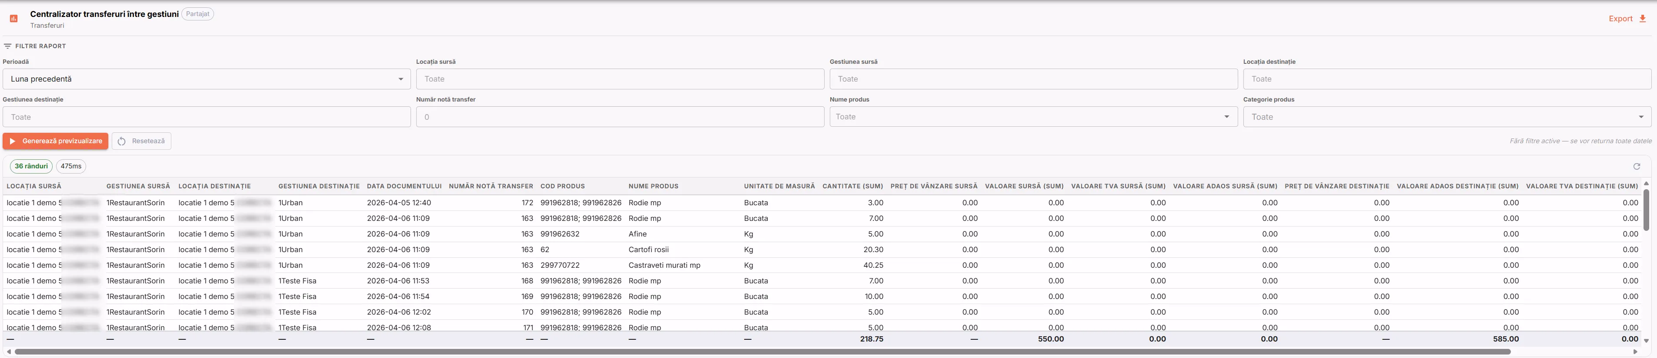Viewport: 1657px width, 358px height.
Task: Click the Locația destinație input field
Action: point(1447,79)
